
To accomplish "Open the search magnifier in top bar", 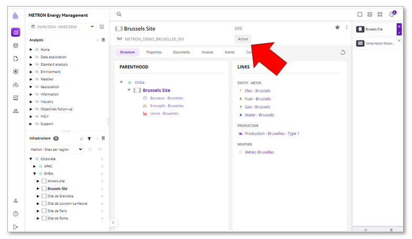I will pyautogui.click(x=119, y=15).
